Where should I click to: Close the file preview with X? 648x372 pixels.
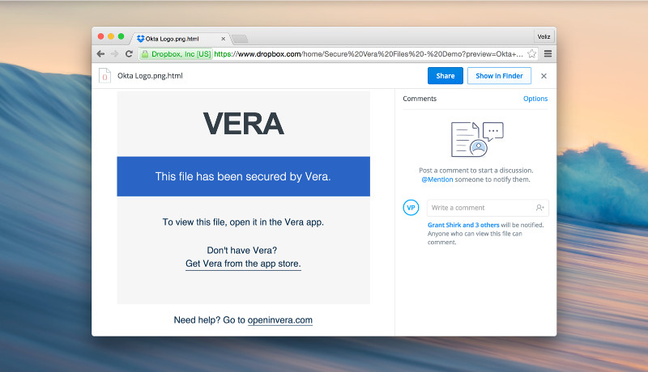544,76
